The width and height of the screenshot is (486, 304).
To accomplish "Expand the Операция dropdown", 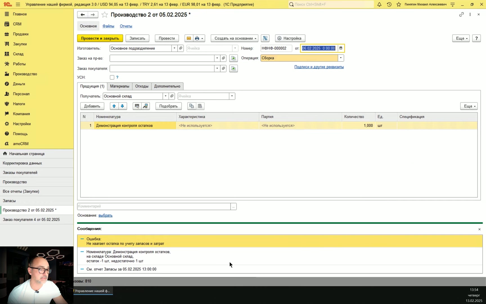I will (x=341, y=58).
